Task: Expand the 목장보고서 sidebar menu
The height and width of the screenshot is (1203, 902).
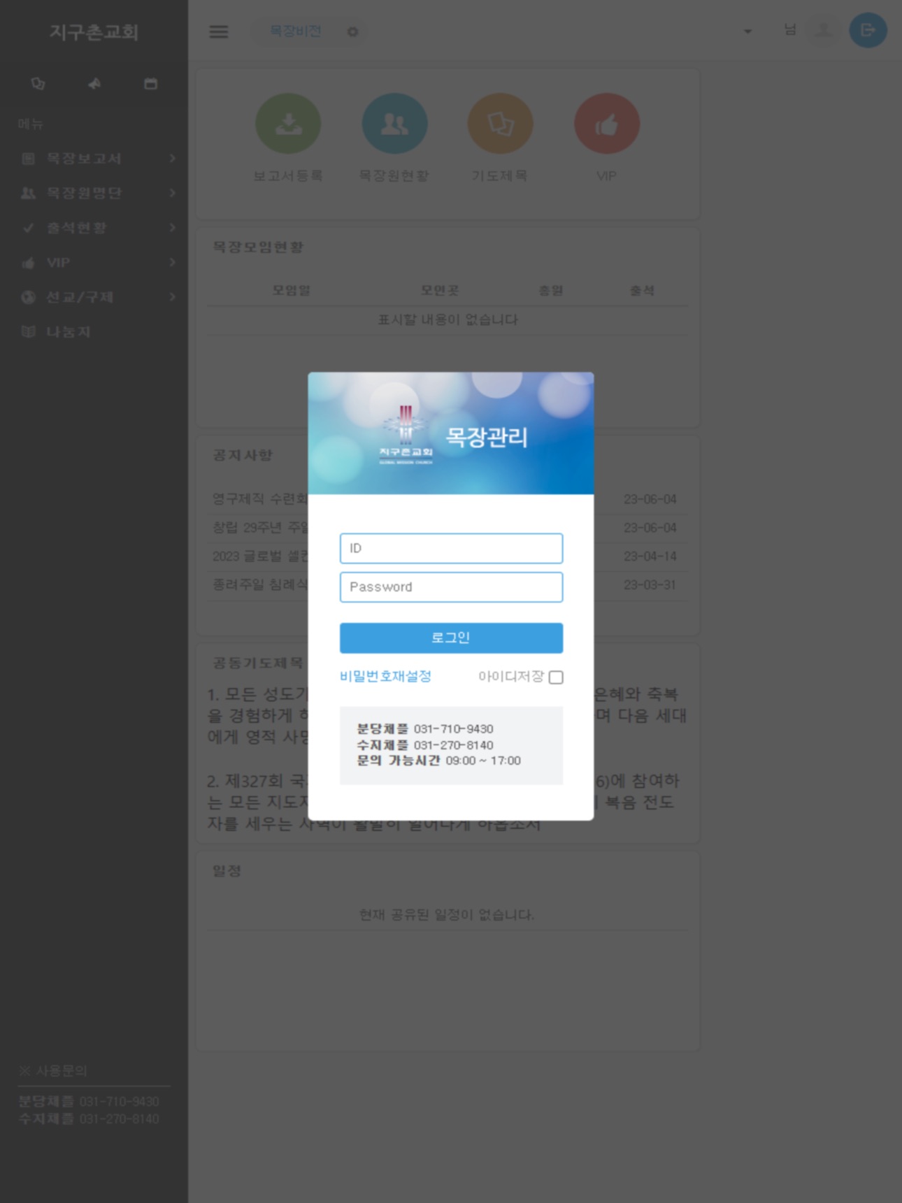Action: [94, 159]
